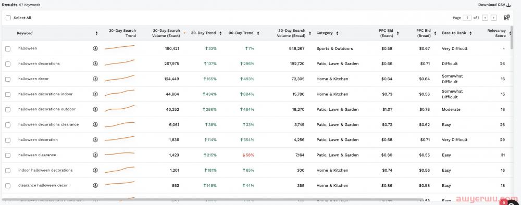
Task: Click the horizontal scrollbar under the table
Action: point(213,200)
